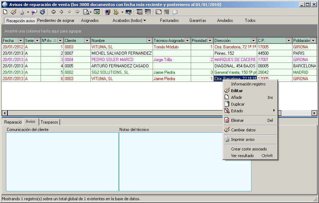319x203 pixels.
Task: Open the Nº Av column filter dropdown
Action: pos(60,41)
